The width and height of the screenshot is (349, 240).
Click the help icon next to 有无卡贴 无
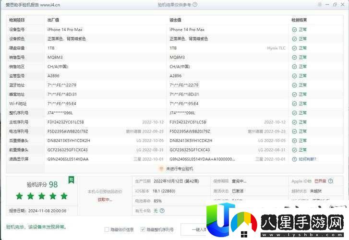162,211
